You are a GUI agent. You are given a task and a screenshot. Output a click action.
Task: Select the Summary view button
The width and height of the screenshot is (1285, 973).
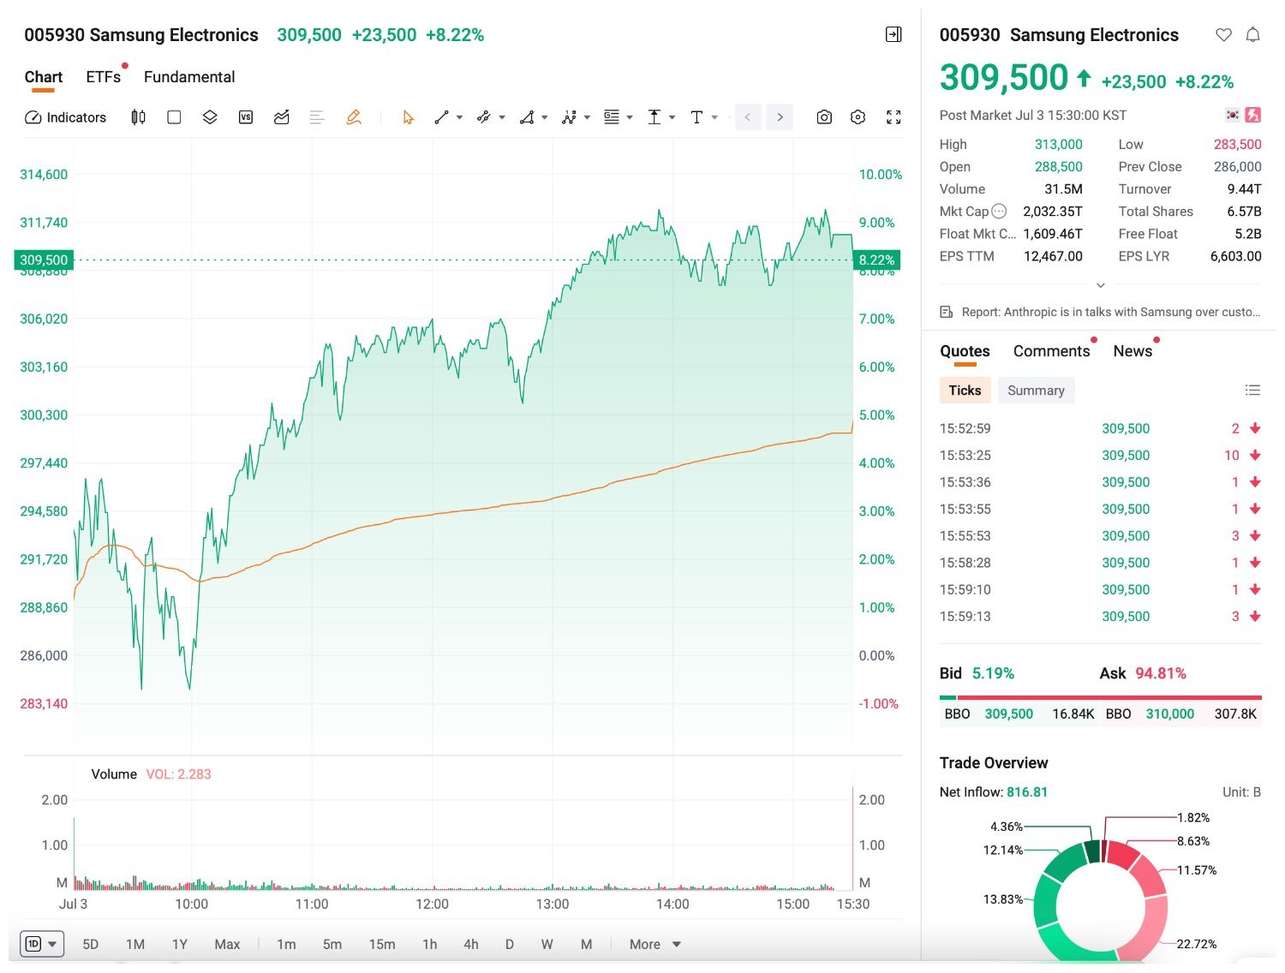(1036, 391)
